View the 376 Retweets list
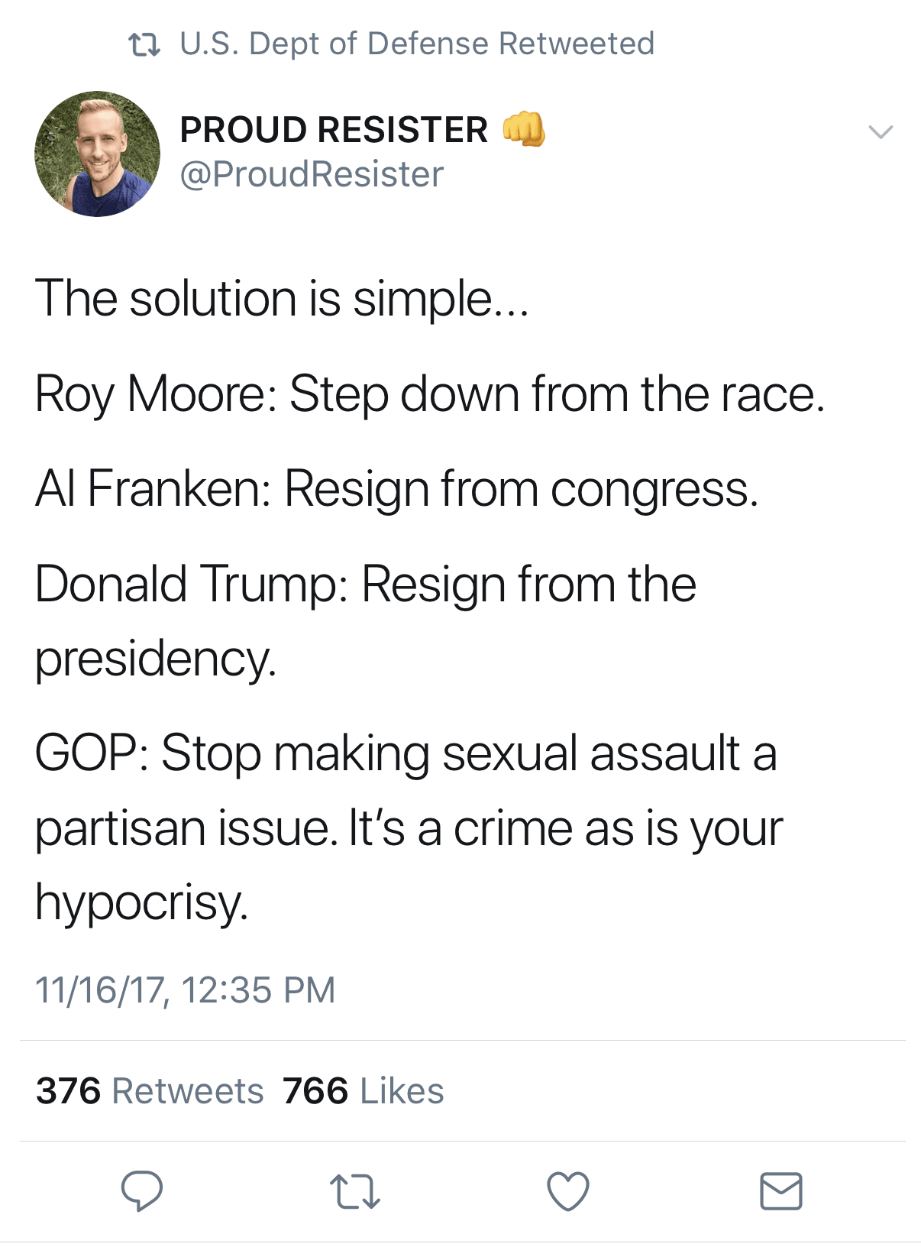The width and height of the screenshot is (921, 1247). tap(150, 1091)
